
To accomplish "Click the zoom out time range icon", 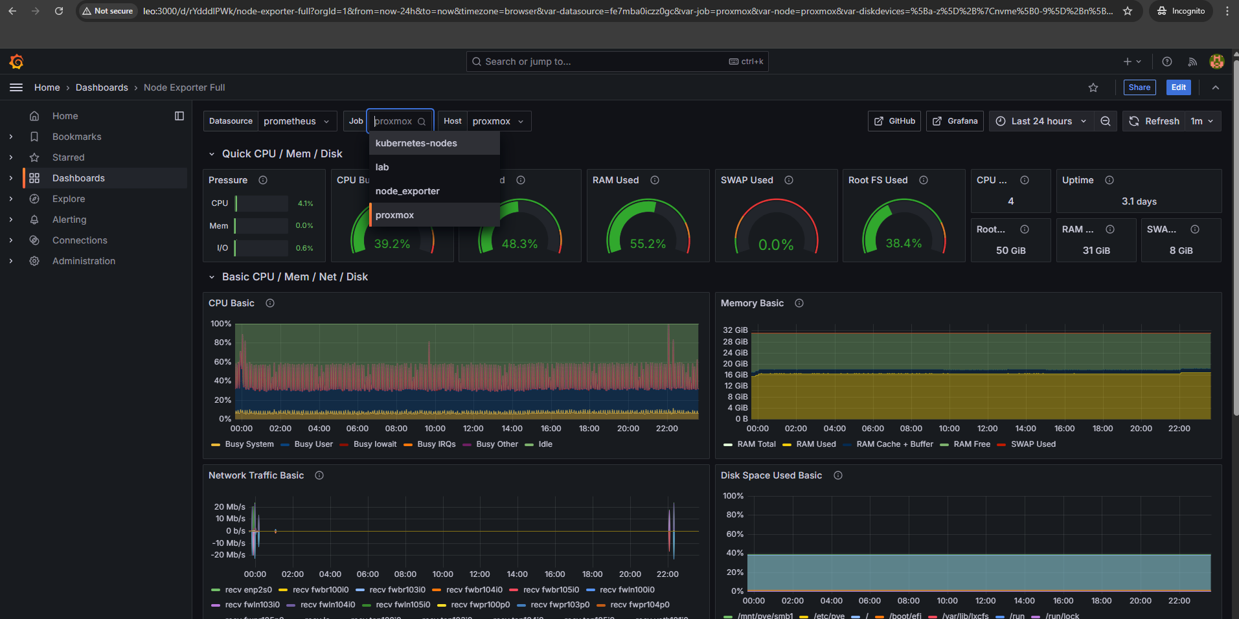I will tap(1106, 121).
